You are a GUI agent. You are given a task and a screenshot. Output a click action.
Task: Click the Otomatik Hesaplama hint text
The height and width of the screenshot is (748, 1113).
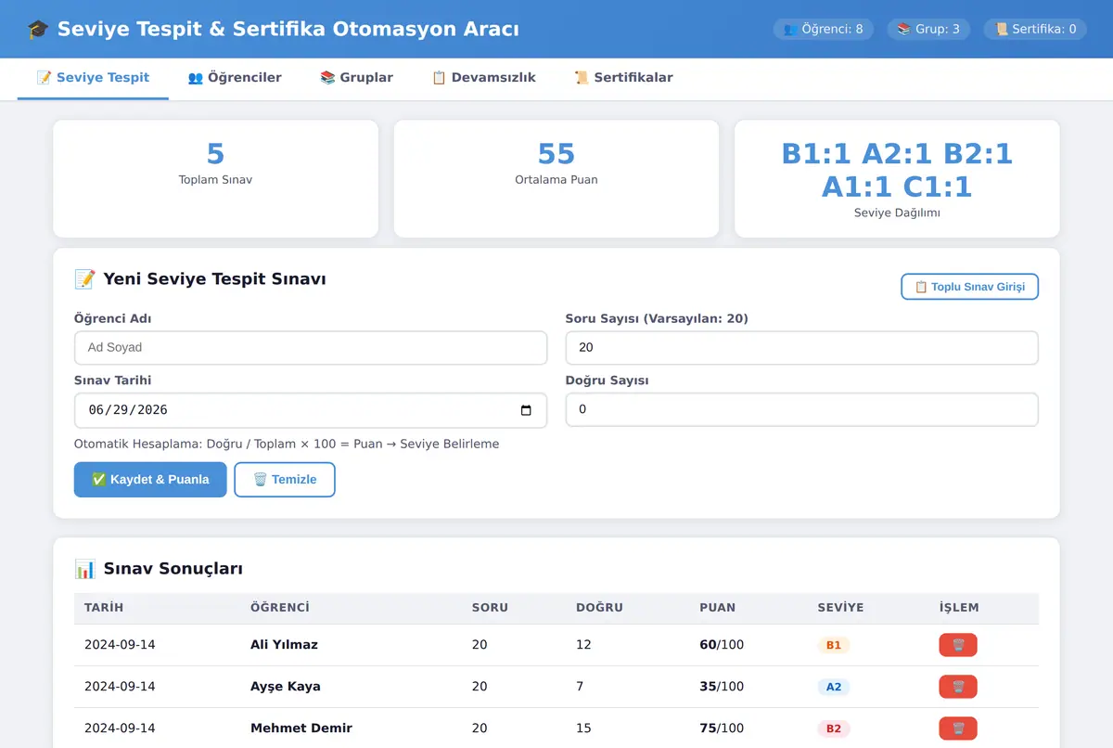(x=287, y=445)
